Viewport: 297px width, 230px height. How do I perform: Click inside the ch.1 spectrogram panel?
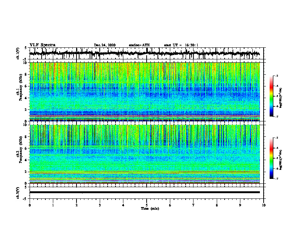145,92
